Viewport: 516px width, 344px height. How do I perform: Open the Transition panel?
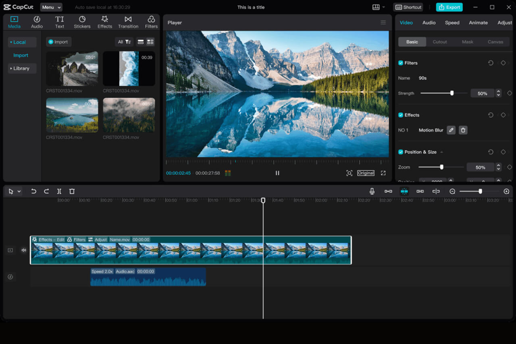[128, 22]
